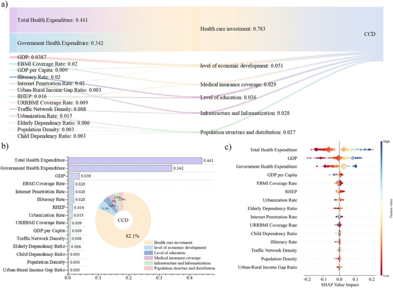The height and width of the screenshot is (288, 393).
Task: Click 'Medical insurance coverage: 0.029' Sankey label
Action: point(237,84)
